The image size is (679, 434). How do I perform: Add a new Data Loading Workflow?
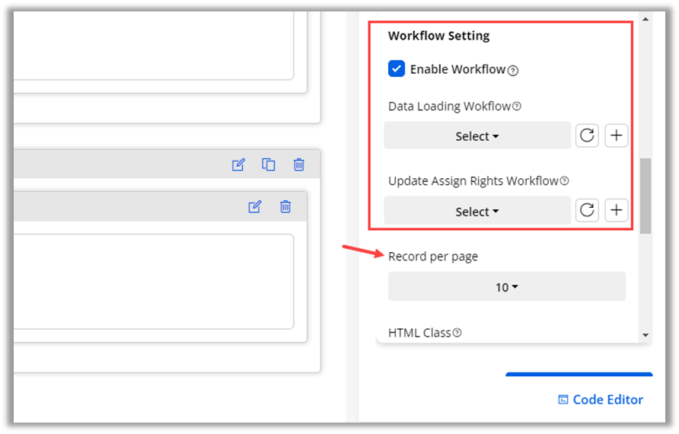(617, 136)
